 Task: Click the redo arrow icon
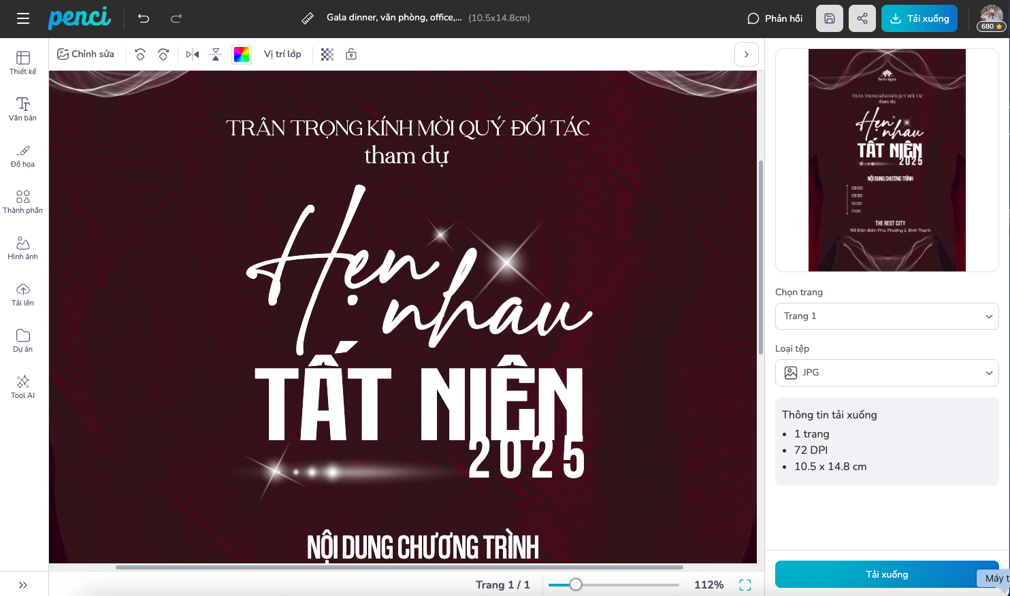click(x=176, y=18)
